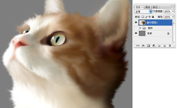Image resolution: width=177 pixels, height=108 pixels.
Task: Select the 制作 group name
Action: 150,28
